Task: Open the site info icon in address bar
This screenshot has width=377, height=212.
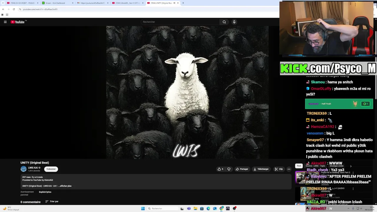Action: click(20, 9)
